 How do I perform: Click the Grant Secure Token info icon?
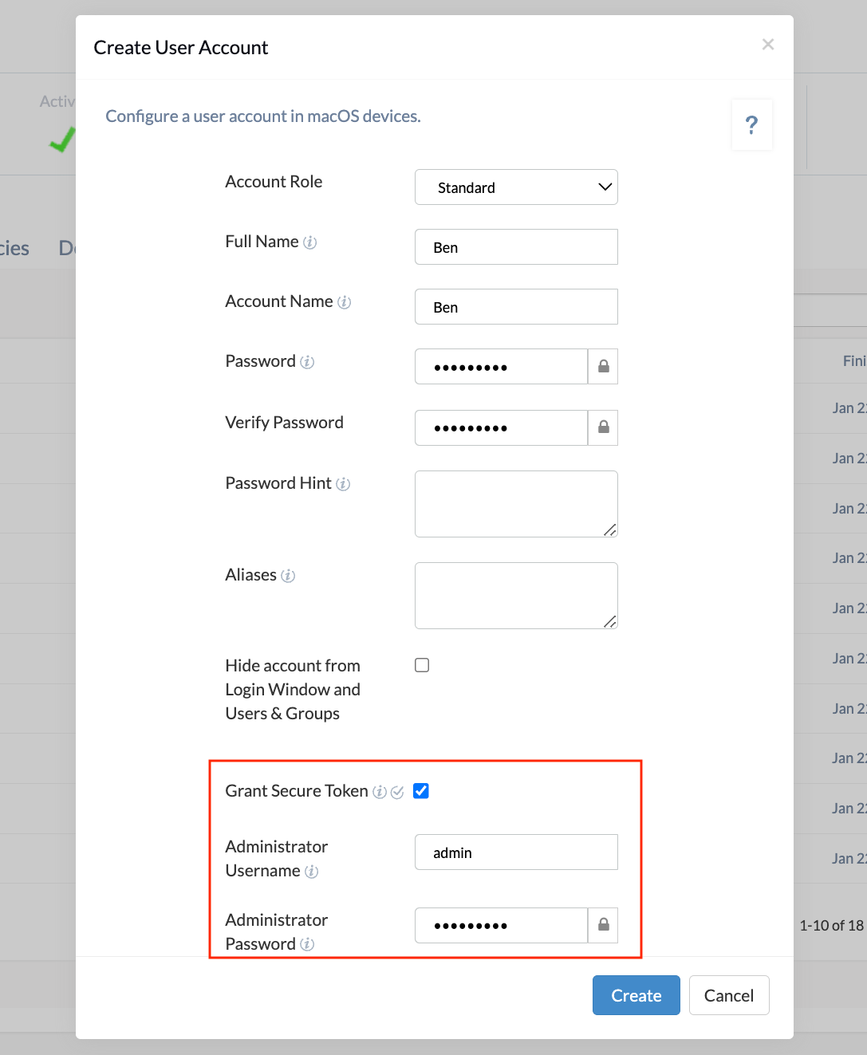380,792
